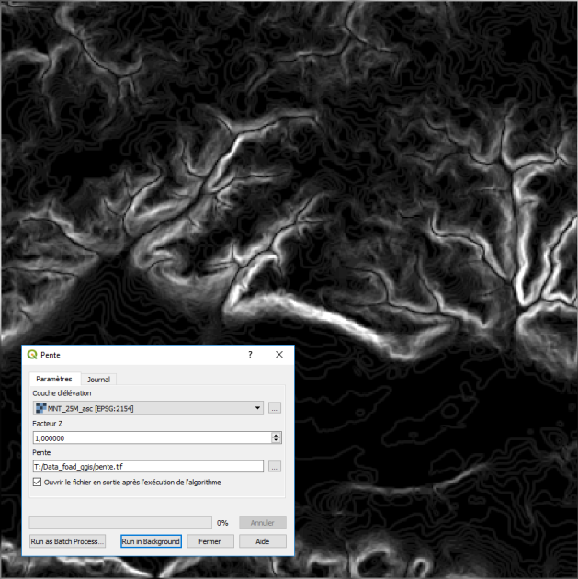The image size is (578, 579).
Task: Click Run in Background button
Action: 151,541
